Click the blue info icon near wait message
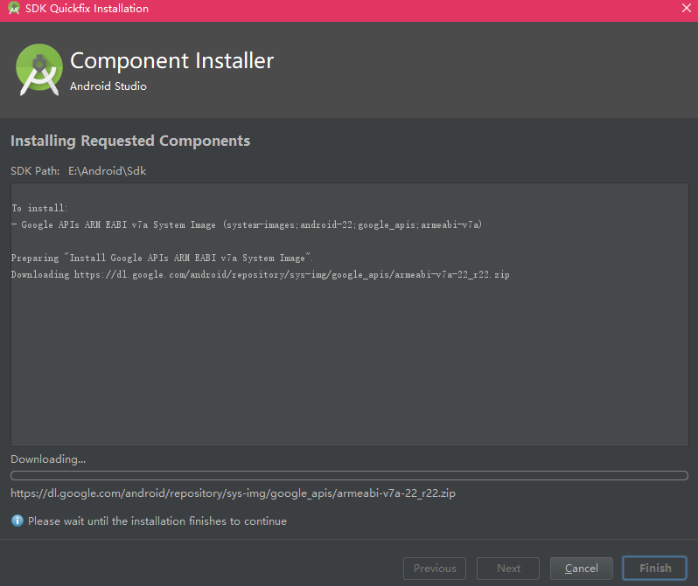The image size is (698, 586). pos(17,521)
